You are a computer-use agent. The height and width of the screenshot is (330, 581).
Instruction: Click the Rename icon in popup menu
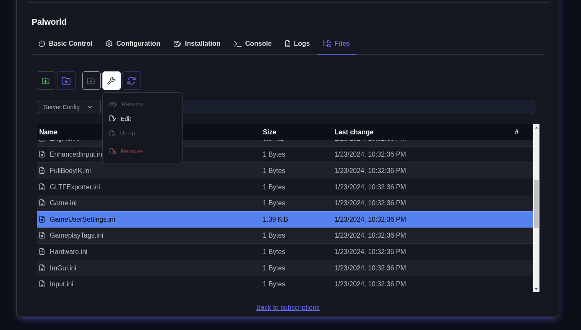[113, 104]
